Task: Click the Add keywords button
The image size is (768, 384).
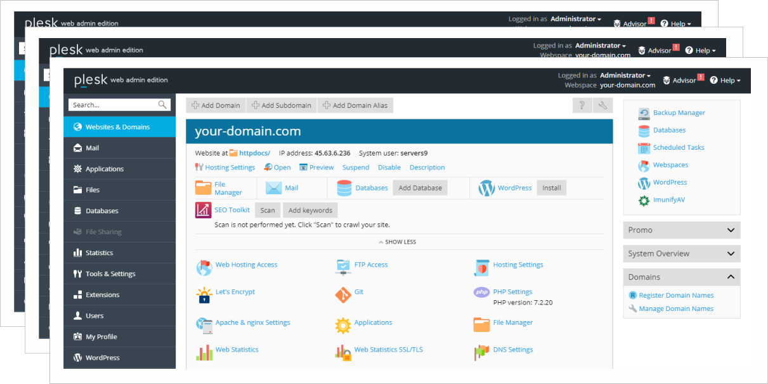Action: point(310,210)
